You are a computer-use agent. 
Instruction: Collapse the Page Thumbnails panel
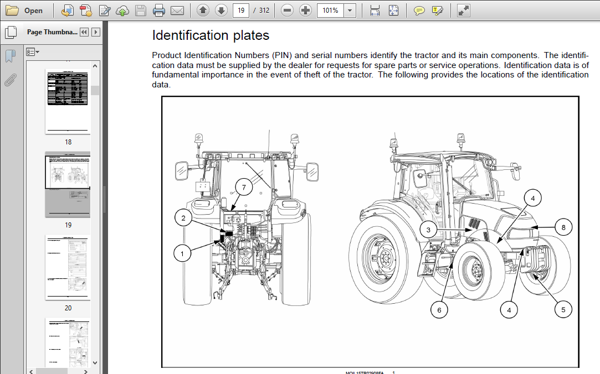(x=84, y=32)
